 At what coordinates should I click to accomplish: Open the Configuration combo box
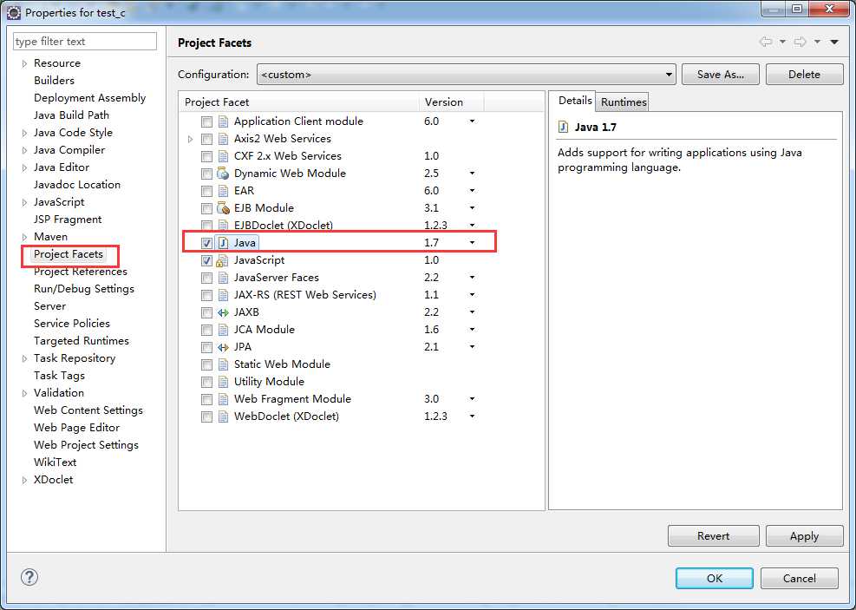pos(467,75)
